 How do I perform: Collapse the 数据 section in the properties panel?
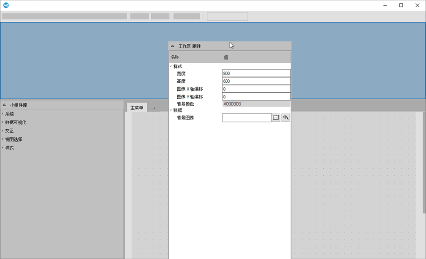(171, 110)
